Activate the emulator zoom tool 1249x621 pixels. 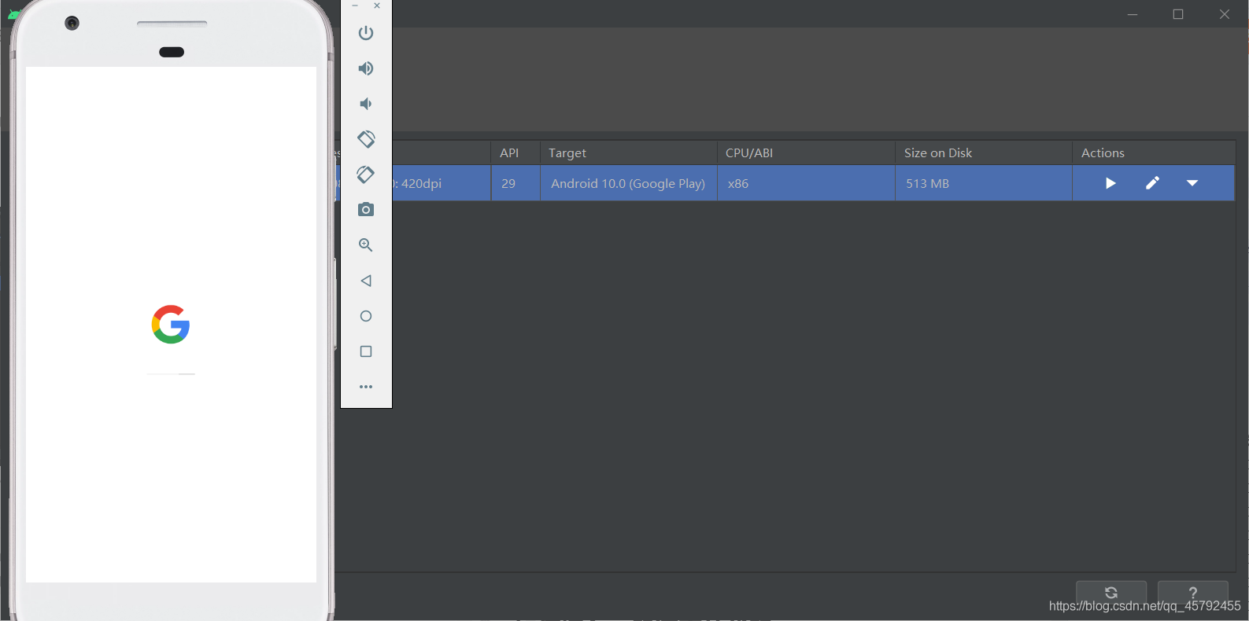(x=366, y=245)
